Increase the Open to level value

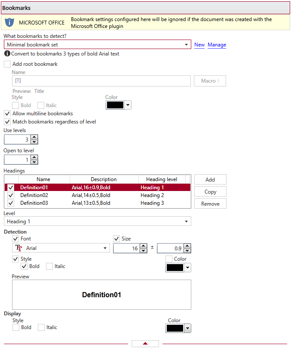[34, 157]
